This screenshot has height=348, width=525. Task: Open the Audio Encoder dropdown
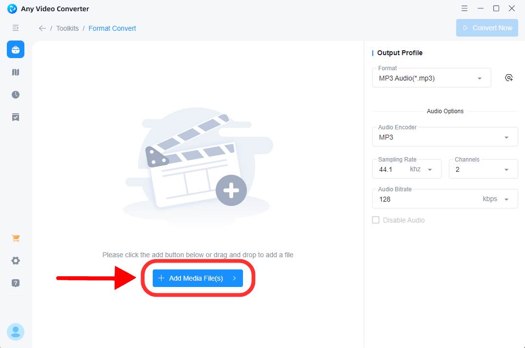pos(444,137)
